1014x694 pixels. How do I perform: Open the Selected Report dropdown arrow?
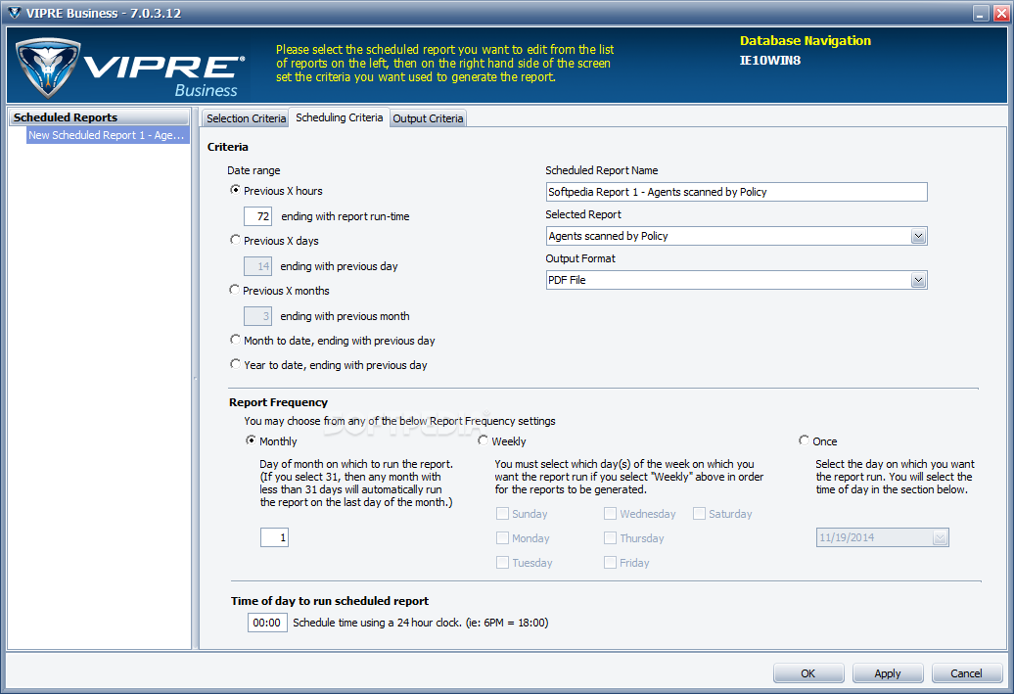(x=918, y=236)
